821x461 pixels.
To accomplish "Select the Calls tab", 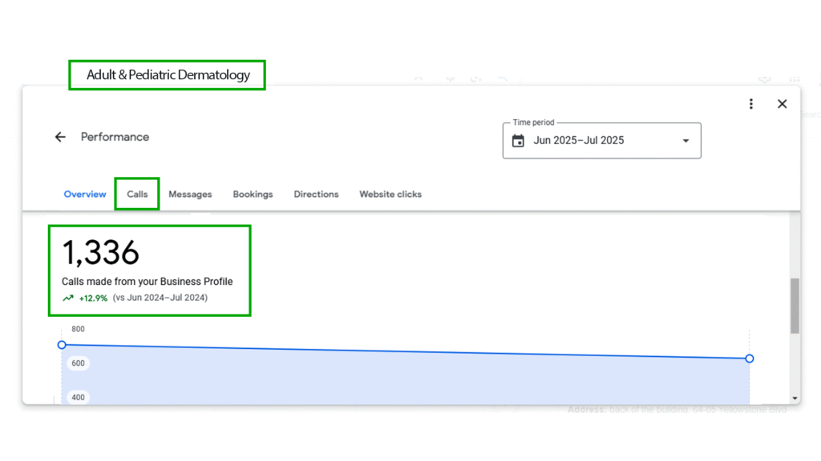I will tap(137, 194).
